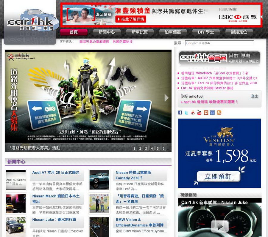Click the 視像新聞 section heading
This screenshot has height=237, width=268.
point(188,195)
